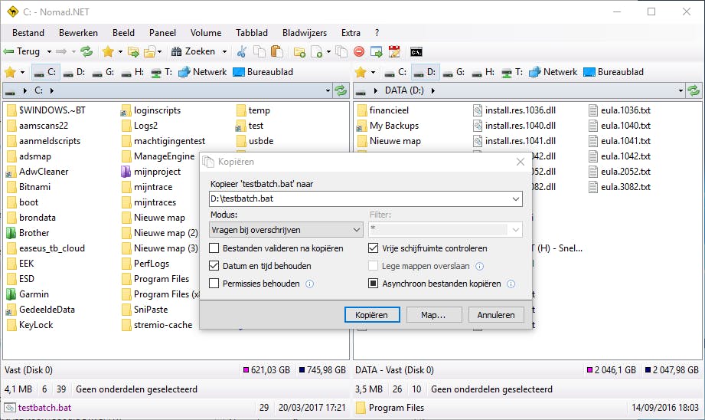Select drive C: in left panel
This screenshot has height=420, width=705.
[x=45, y=72]
